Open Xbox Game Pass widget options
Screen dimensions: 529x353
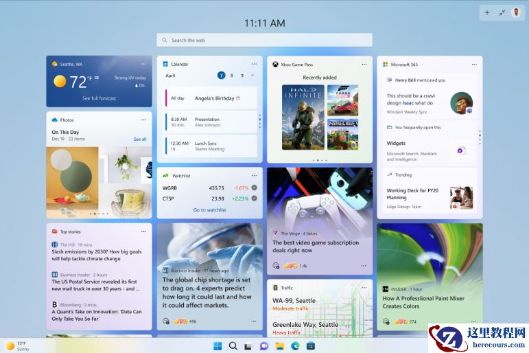tap(364, 64)
